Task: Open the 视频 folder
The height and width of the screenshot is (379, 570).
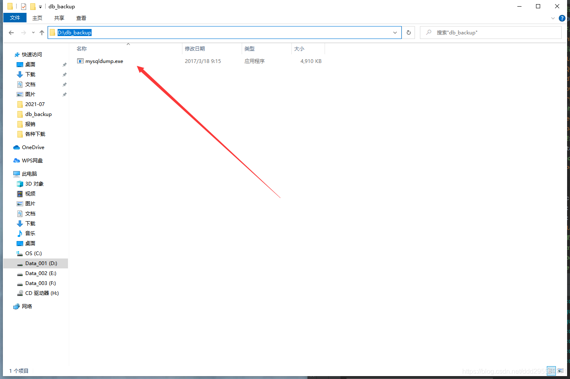Action: tap(30, 194)
